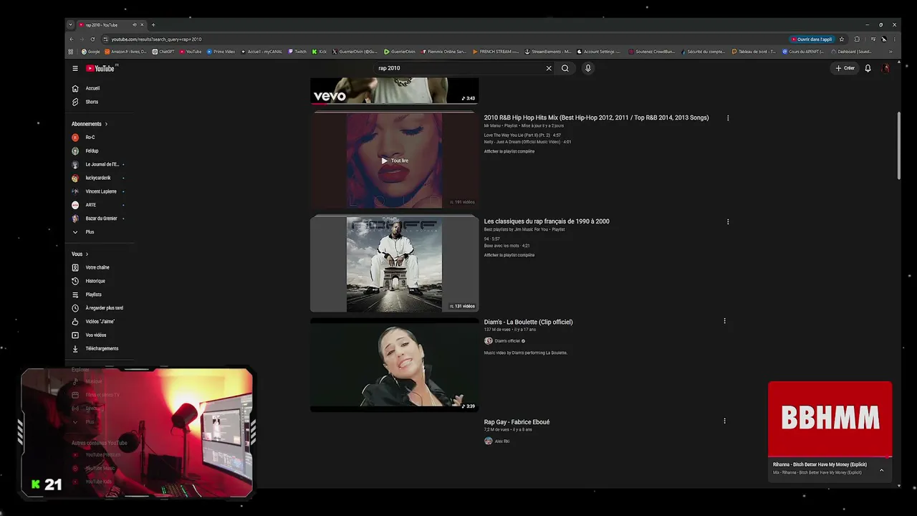Open Les classiques du rap français title
The width and height of the screenshot is (917, 516).
coord(547,221)
